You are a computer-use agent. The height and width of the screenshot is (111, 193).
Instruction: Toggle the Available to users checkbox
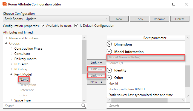pos(43,26)
